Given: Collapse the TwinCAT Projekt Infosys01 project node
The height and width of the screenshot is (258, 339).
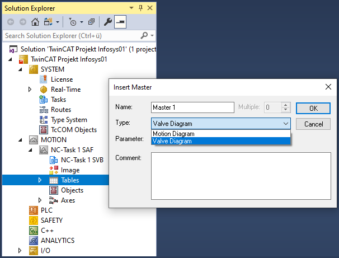Looking at the screenshot, I should tap(10, 59).
